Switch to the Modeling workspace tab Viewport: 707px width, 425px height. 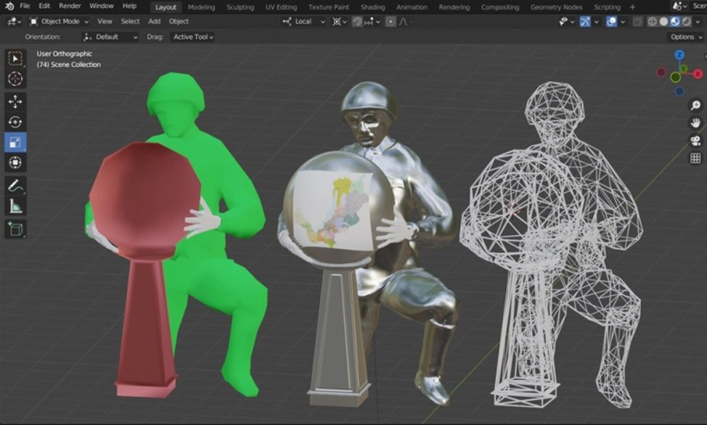click(x=202, y=7)
